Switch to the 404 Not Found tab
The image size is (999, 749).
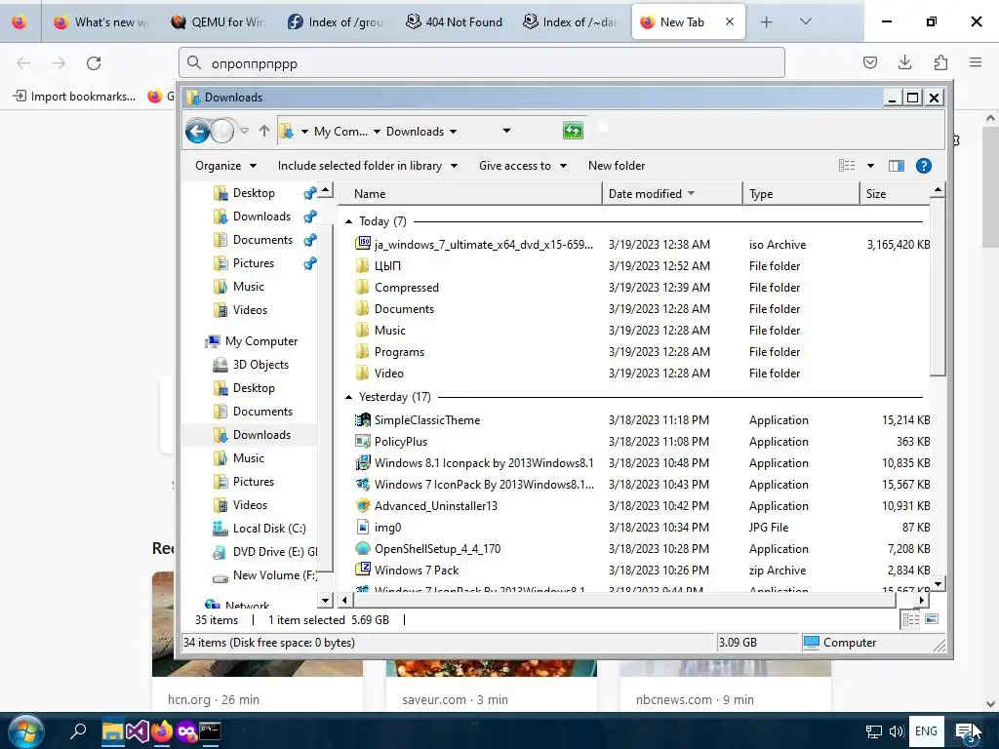point(455,22)
